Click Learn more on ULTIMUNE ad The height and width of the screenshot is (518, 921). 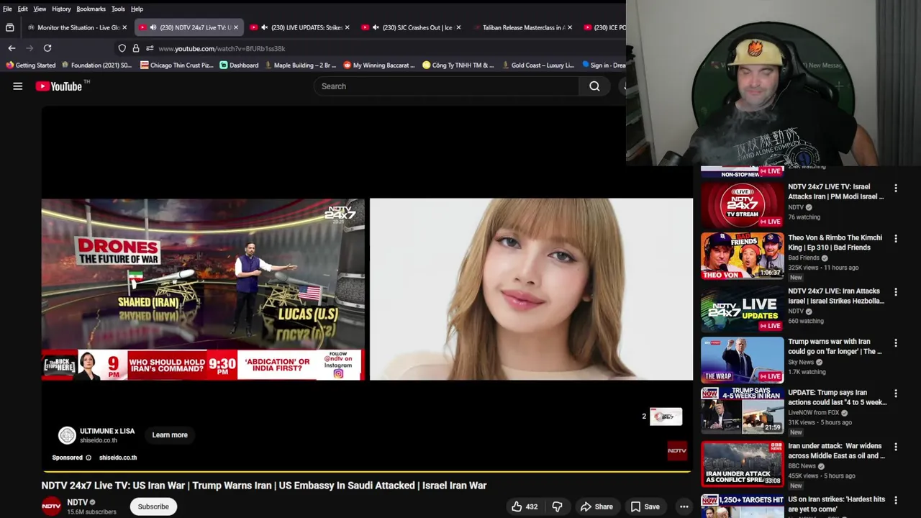[x=170, y=435]
